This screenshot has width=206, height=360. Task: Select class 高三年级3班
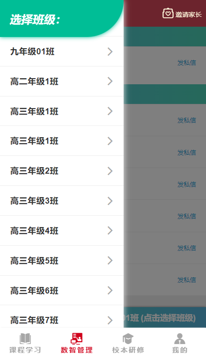62,201
